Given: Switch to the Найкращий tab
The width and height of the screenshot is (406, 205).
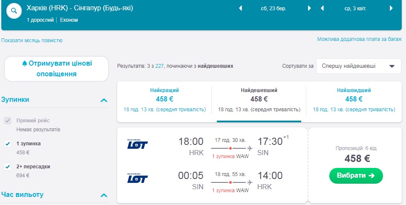Looking at the screenshot, I should point(164,100).
